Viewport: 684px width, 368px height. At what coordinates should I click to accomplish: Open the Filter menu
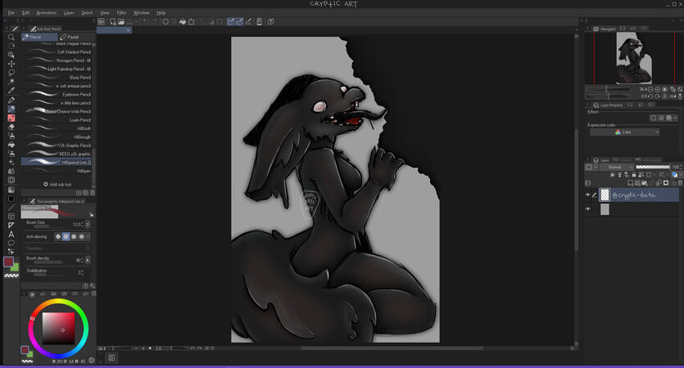121,13
